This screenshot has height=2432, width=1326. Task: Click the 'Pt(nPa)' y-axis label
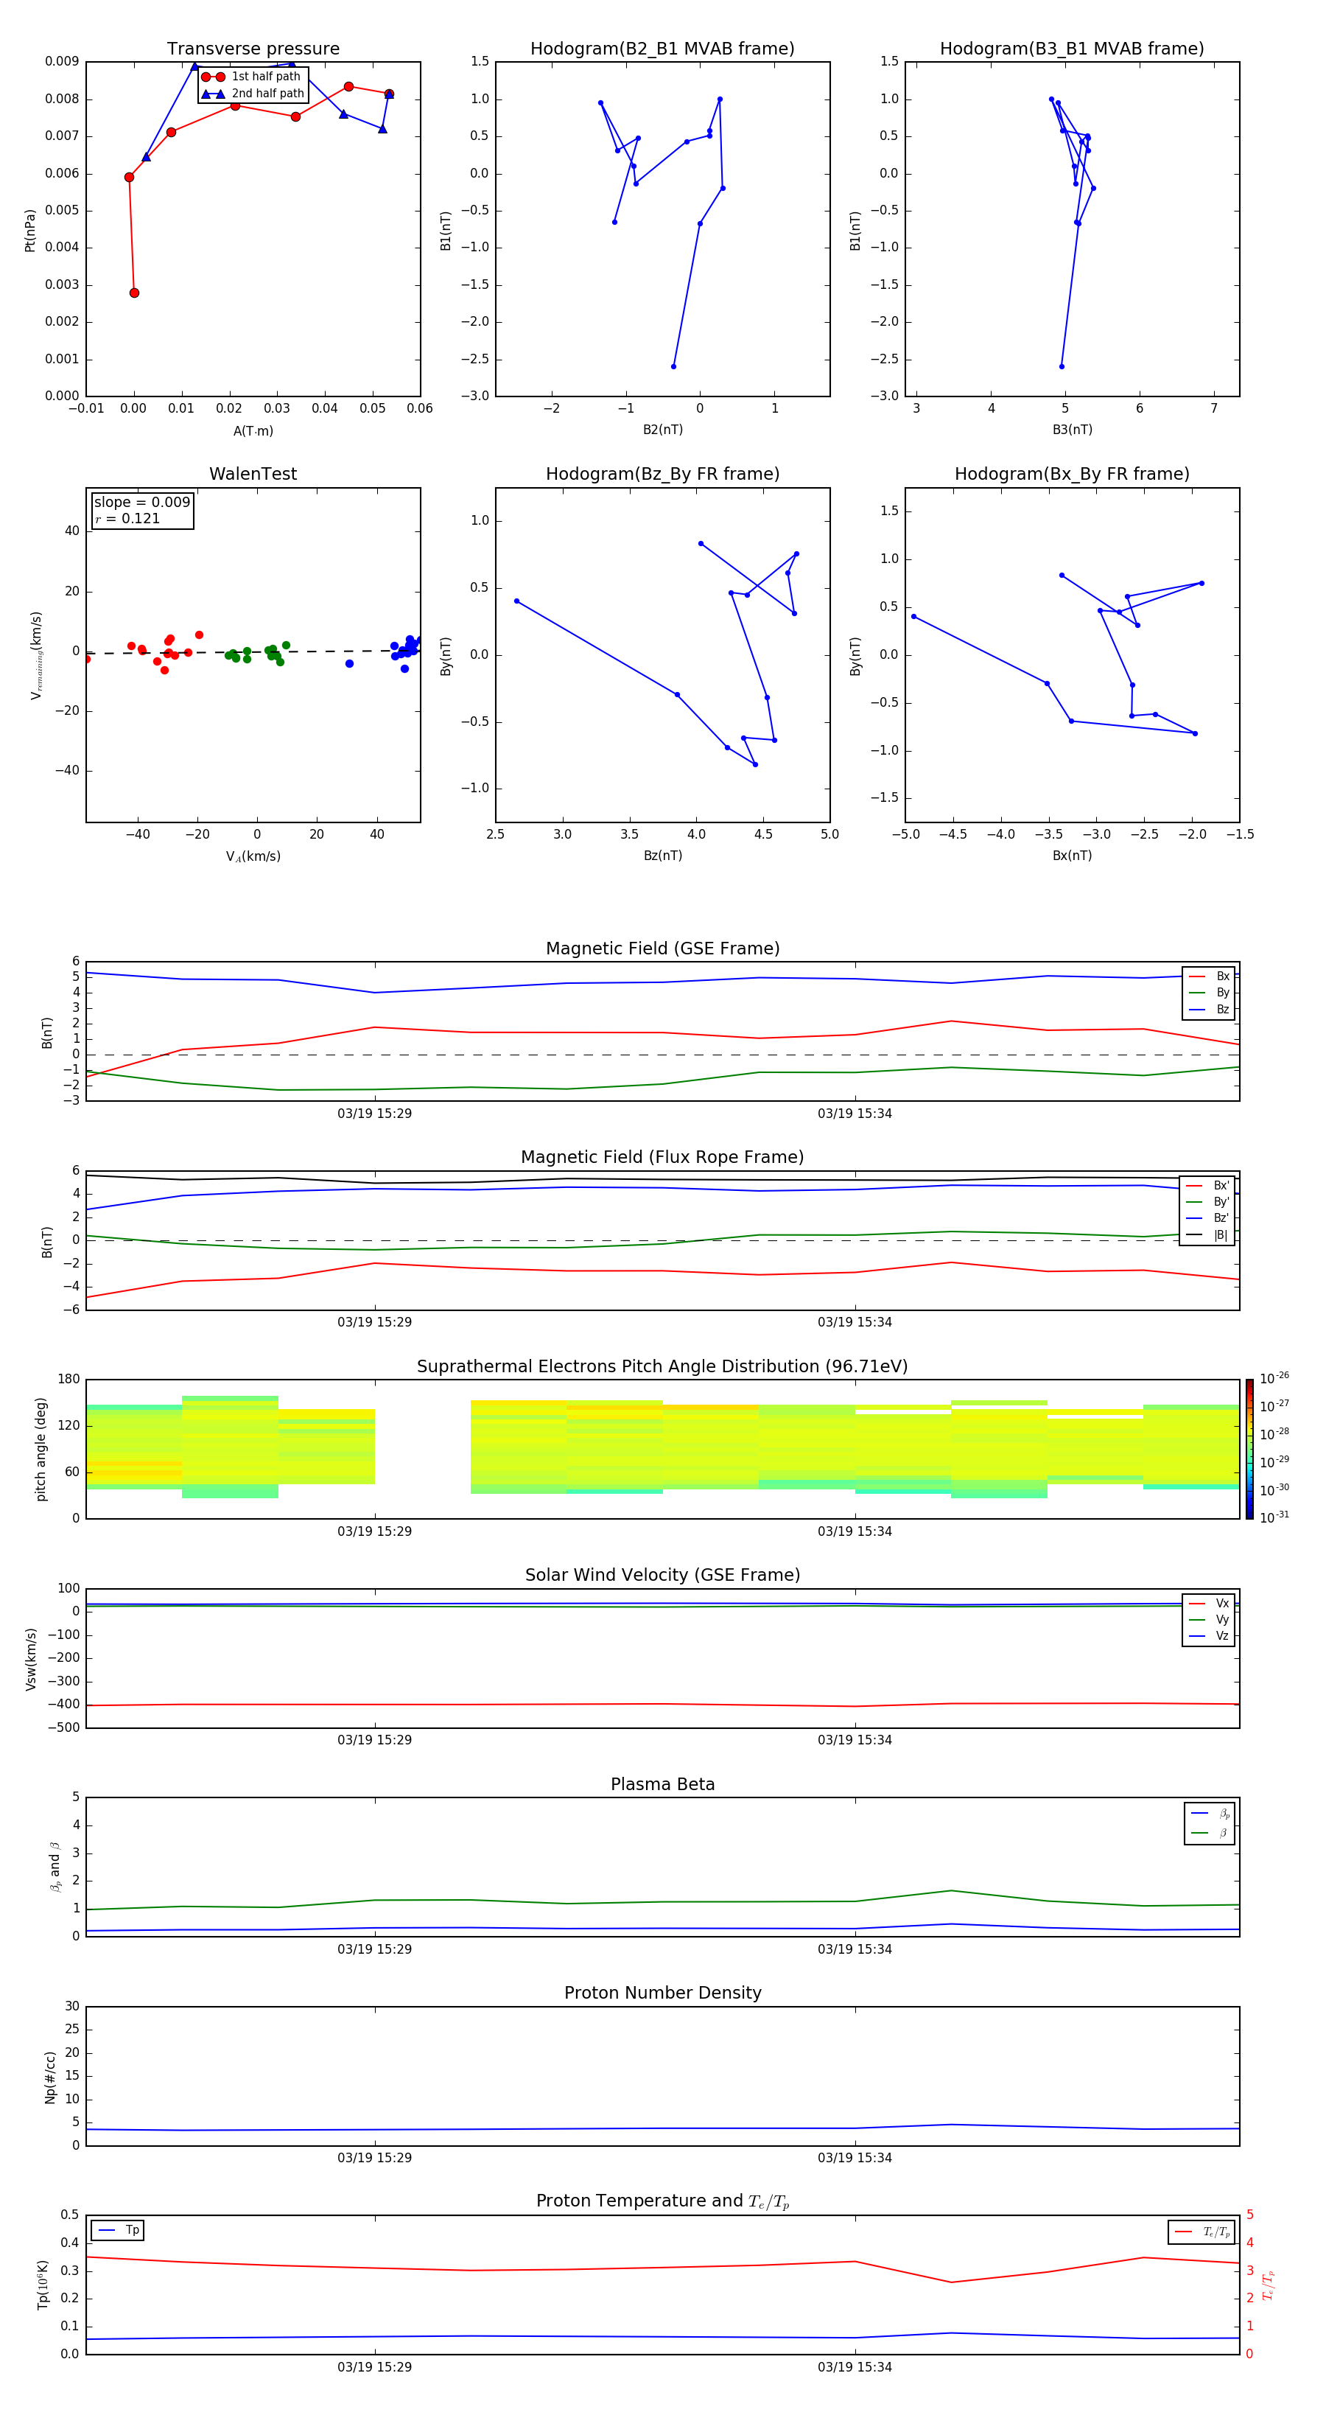pyautogui.click(x=30, y=229)
